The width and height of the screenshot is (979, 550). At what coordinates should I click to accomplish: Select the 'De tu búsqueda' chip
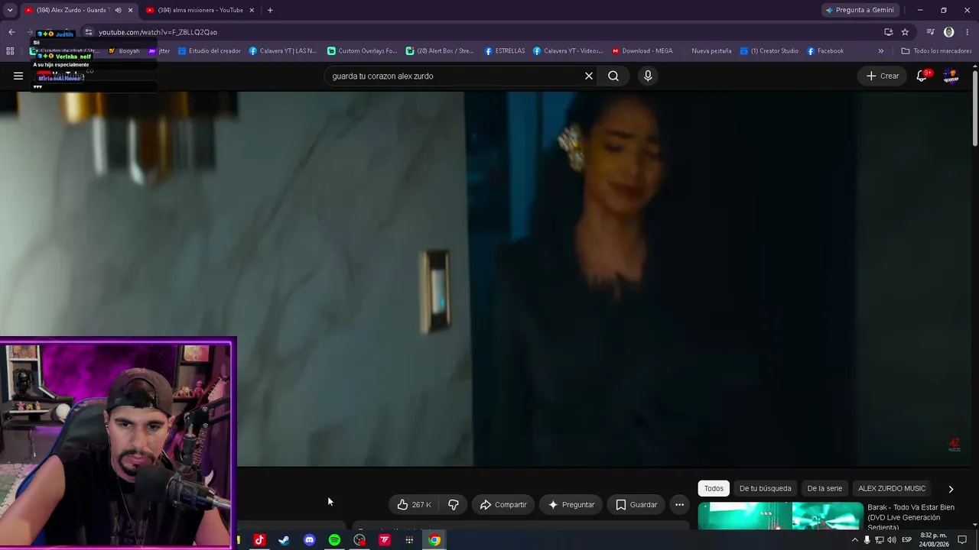(765, 488)
